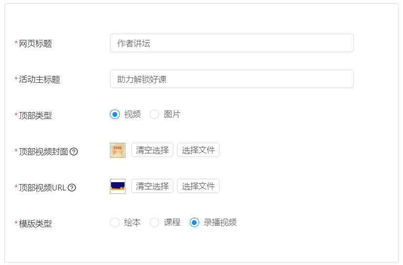Select the 视频 radio button
Viewport: 403px width, 265px height.
115,114
